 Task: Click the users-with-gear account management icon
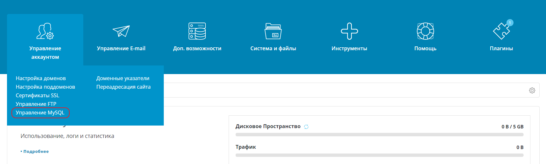[x=45, y=31]
